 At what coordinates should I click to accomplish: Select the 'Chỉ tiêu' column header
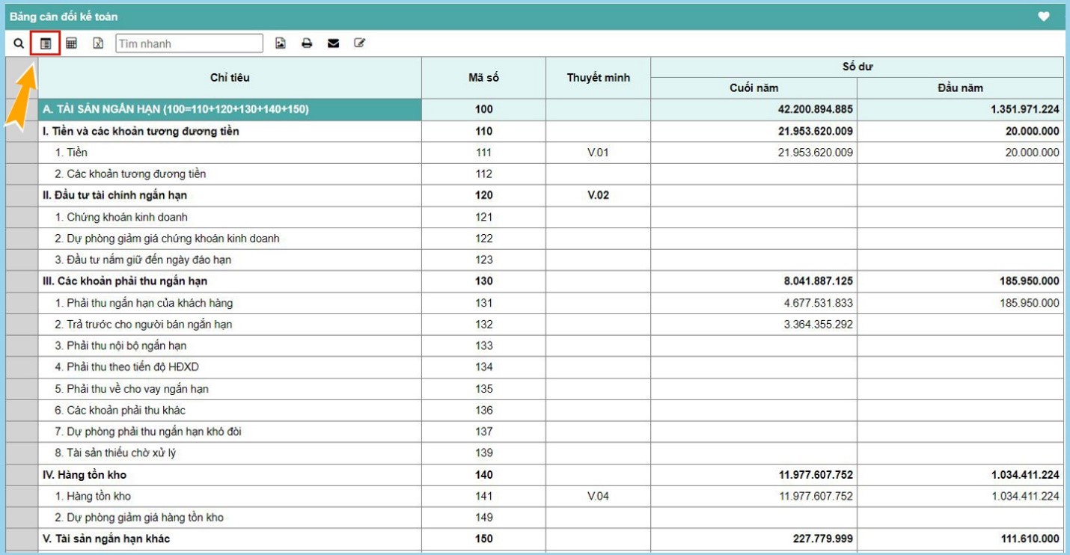pyautogui.click(x=230, y=78)
